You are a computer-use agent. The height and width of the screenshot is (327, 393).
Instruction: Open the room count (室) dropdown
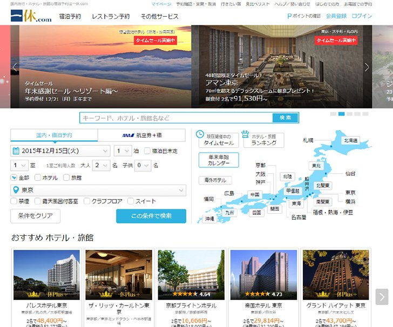[19, 165]
